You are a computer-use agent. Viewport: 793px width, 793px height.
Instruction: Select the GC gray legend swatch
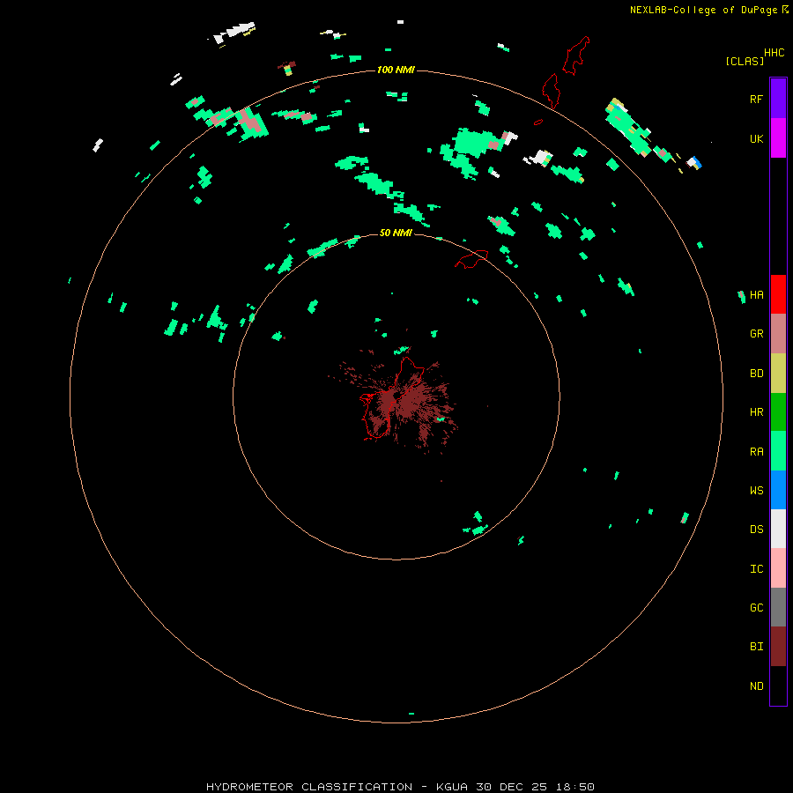pos(778,607)
